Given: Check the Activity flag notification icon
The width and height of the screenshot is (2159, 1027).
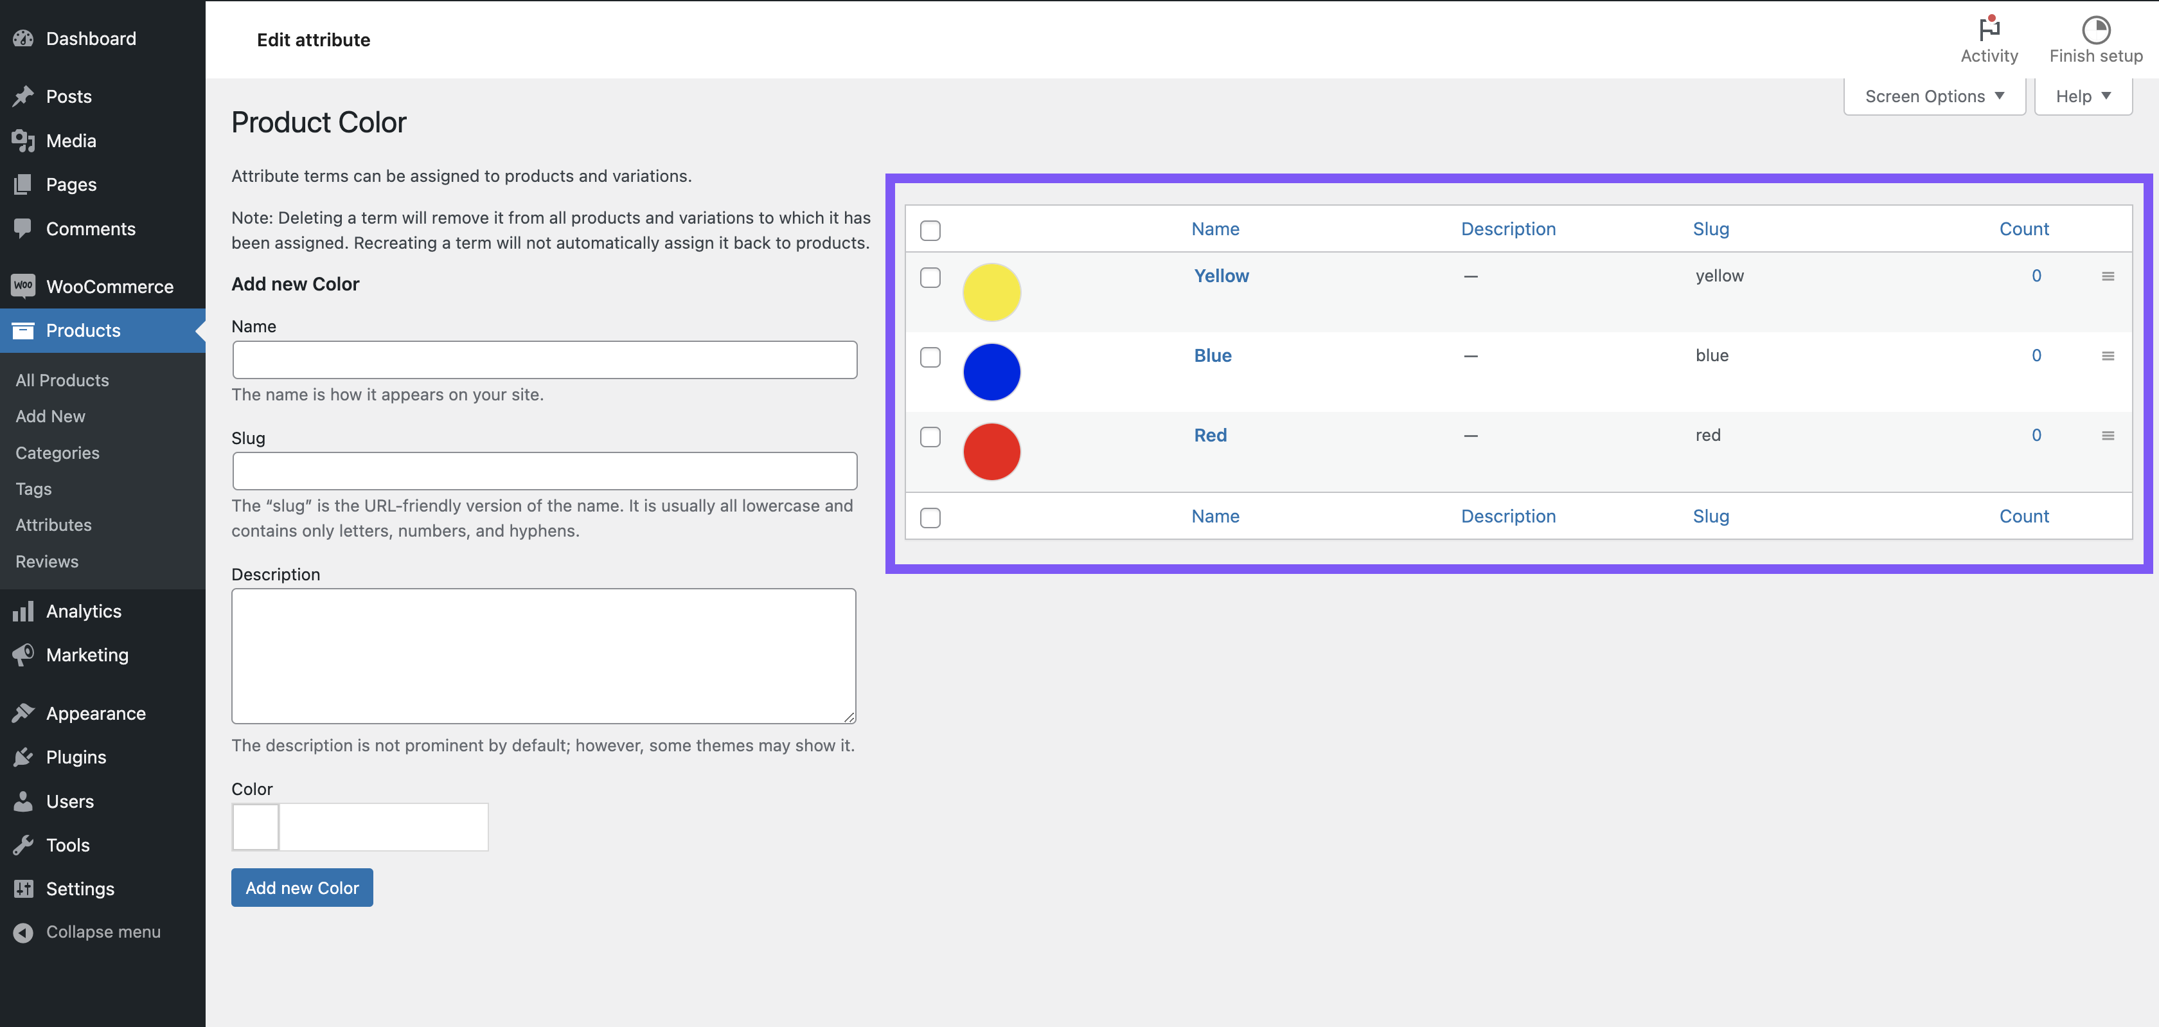Looking at the screenshot, I should click(x=1989, y=30).
